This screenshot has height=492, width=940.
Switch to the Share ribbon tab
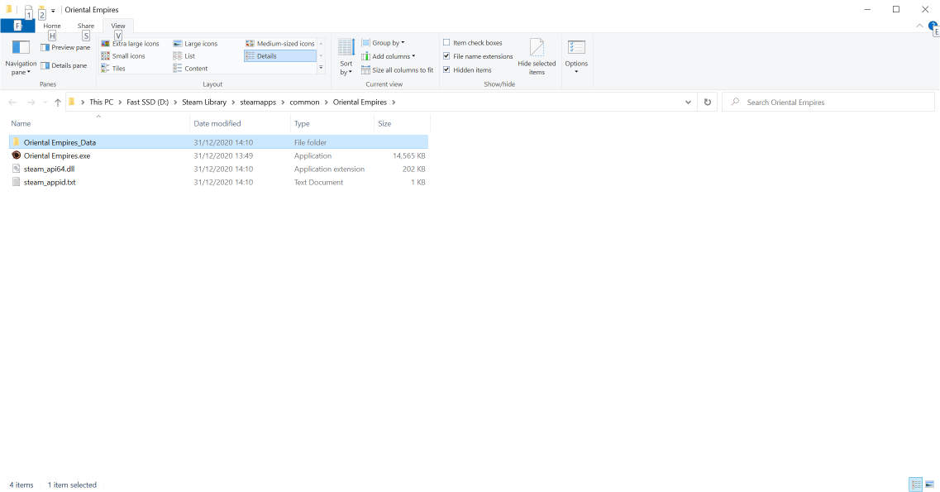(x=86, y=26)
